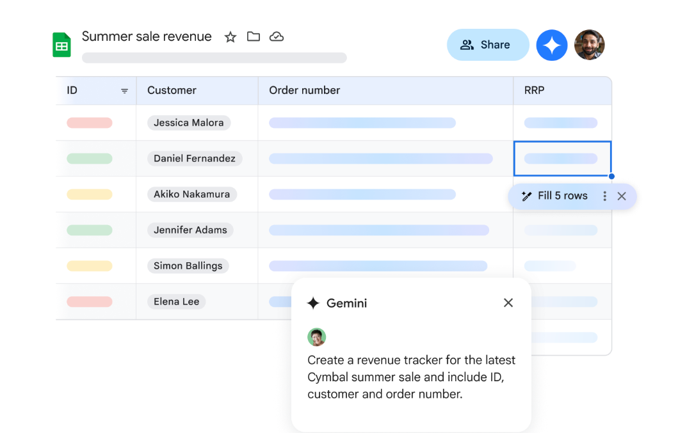Click the magic wand icon in Fill chip
Screen dimensions: 687x433
[x=527, y=196]
